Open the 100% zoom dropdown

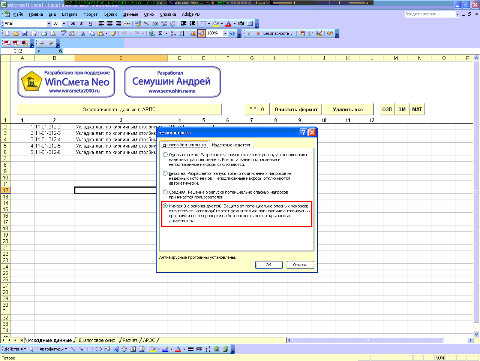(225, 33)
